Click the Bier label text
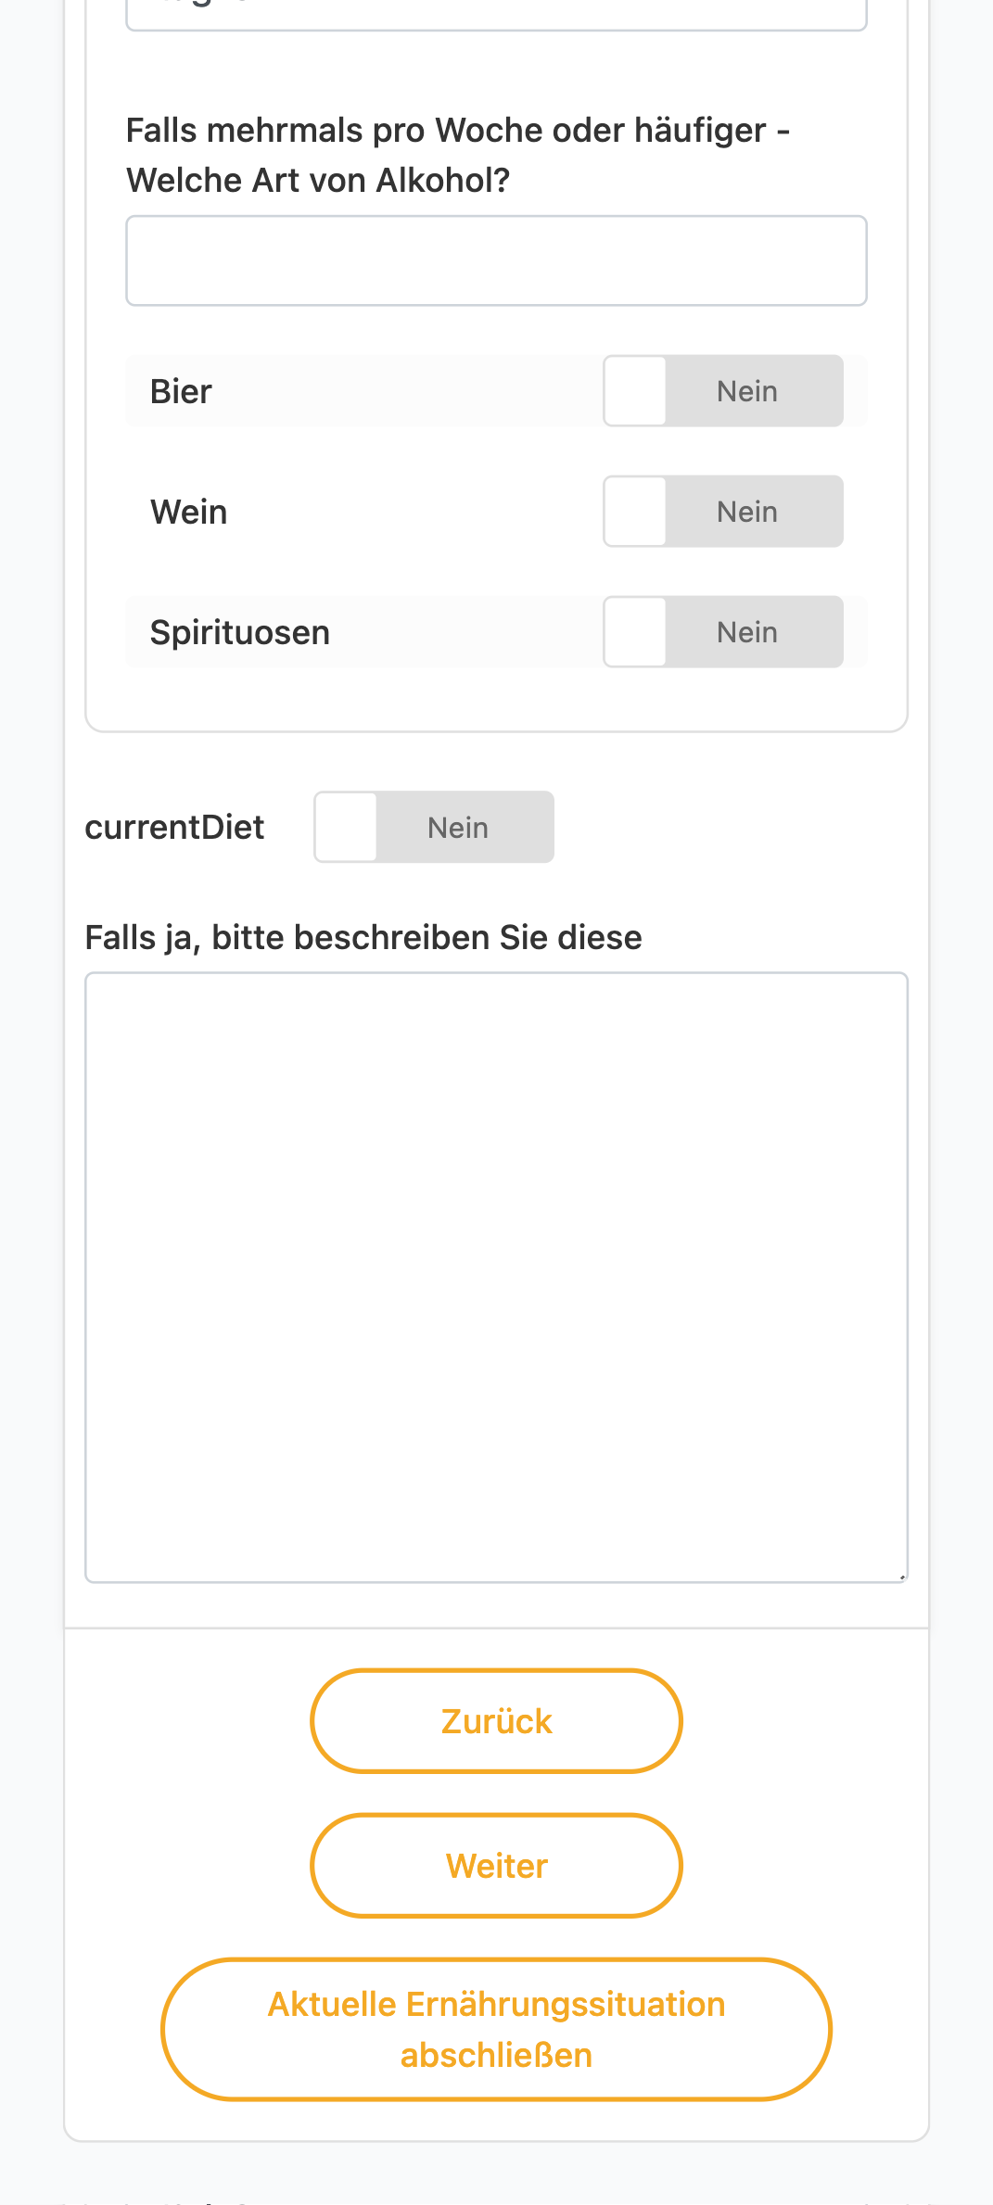Viewport: 993px width, 2205px height. (181, 391)
